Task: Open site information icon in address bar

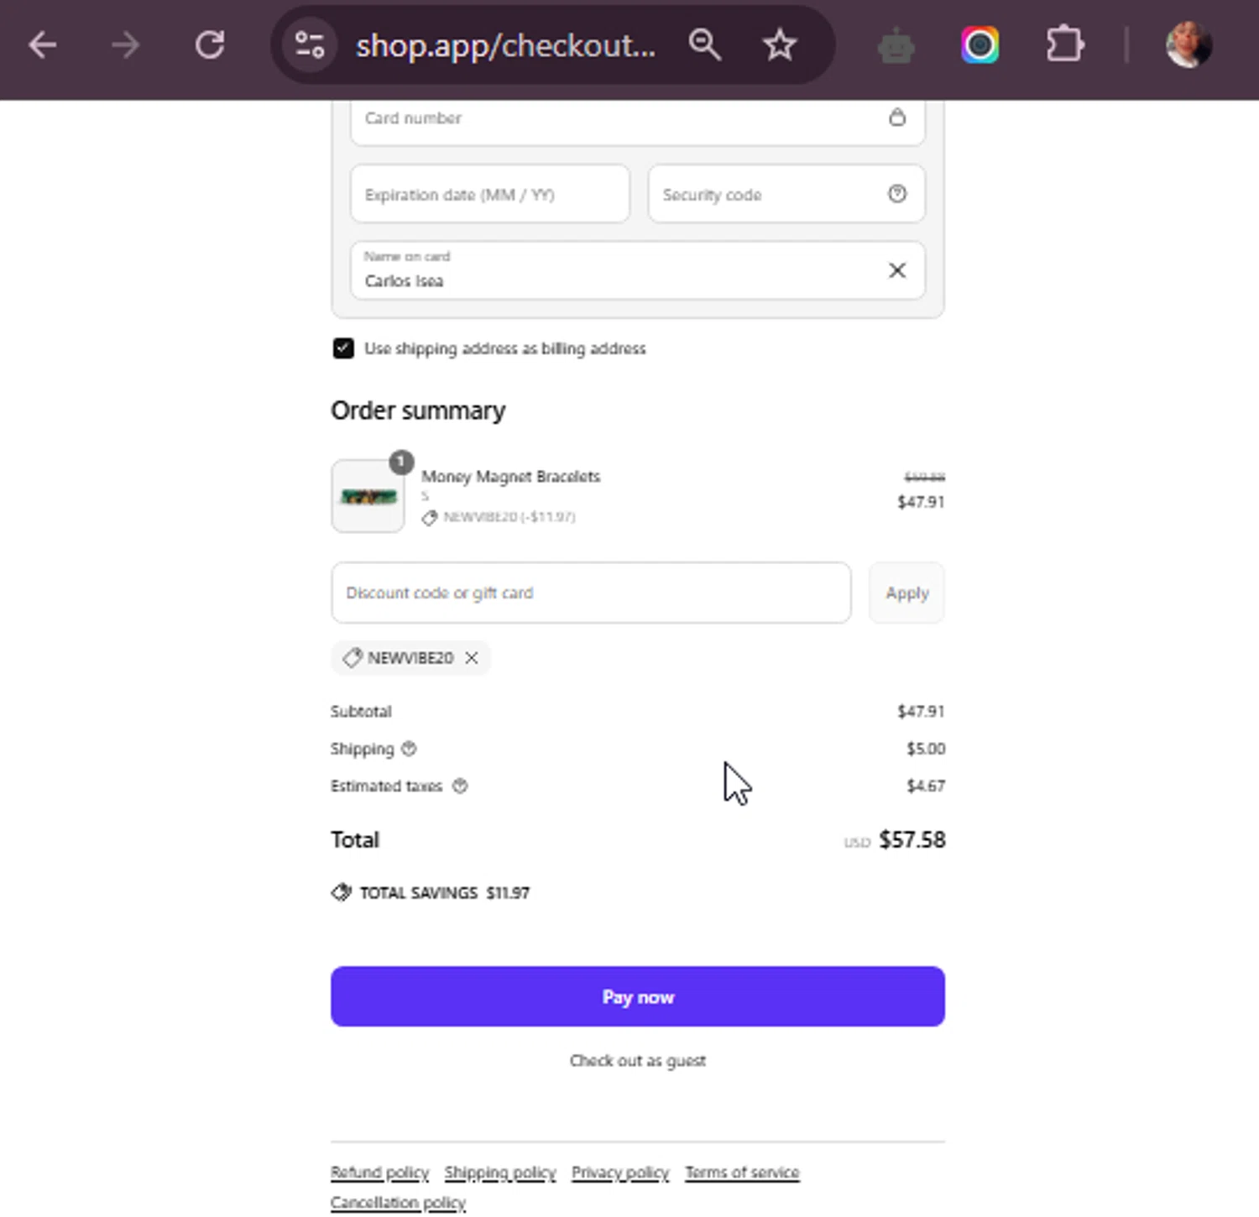Action: click(309, 44)
